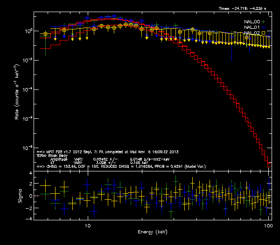Image resolution: width=280 pixels, height=245 pixels.
Task: Click the green plus marker for NAI_00
Action: click(x=263, y=22)
